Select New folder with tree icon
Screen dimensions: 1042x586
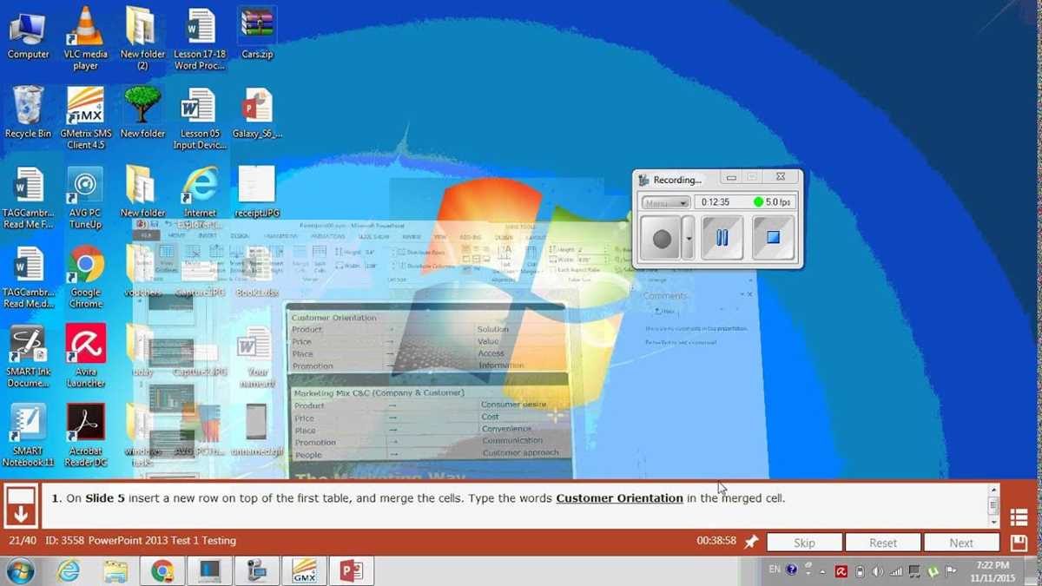[142, 113]
